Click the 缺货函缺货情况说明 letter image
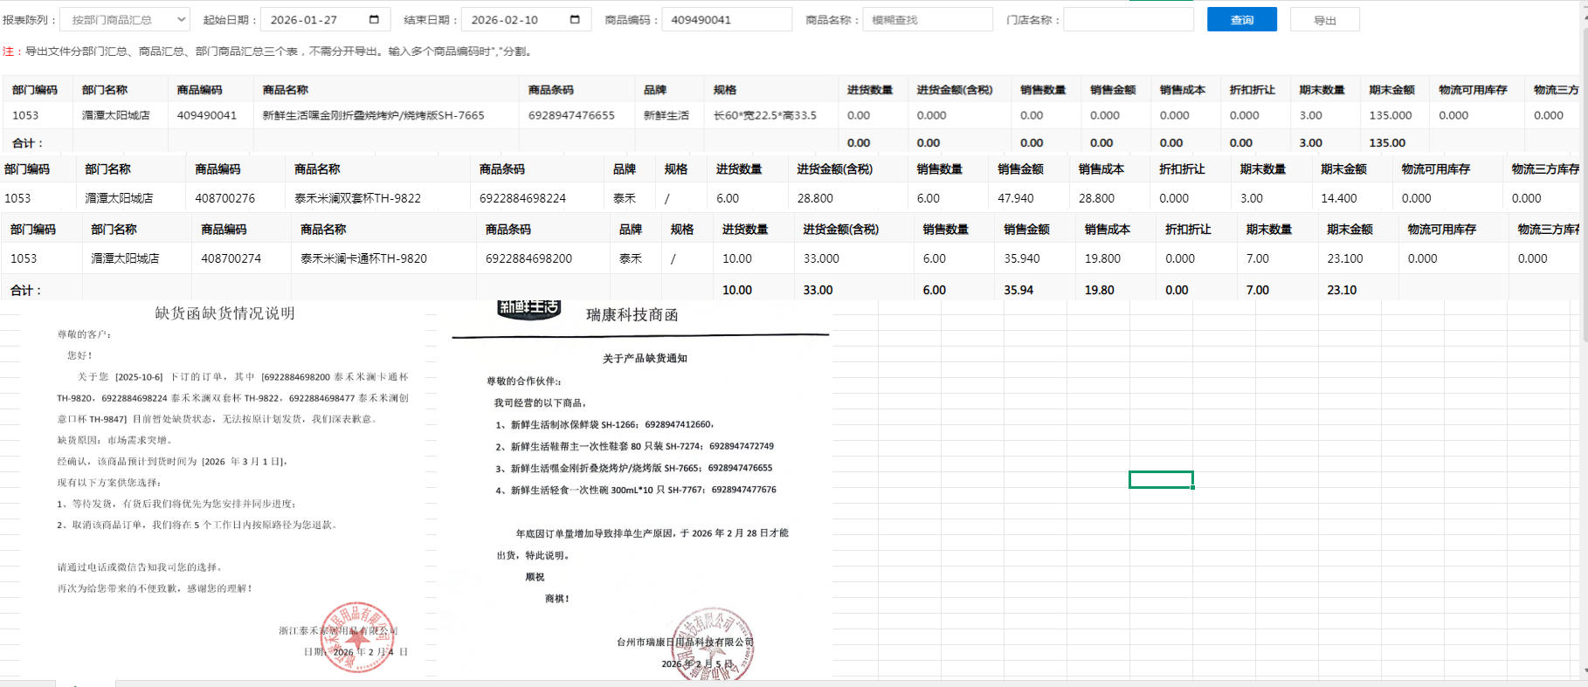The image size is (1588, 687). coord(227,489)
